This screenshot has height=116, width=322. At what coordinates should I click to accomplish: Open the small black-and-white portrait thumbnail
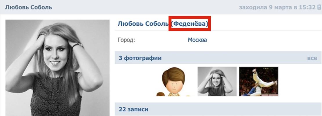217,81
